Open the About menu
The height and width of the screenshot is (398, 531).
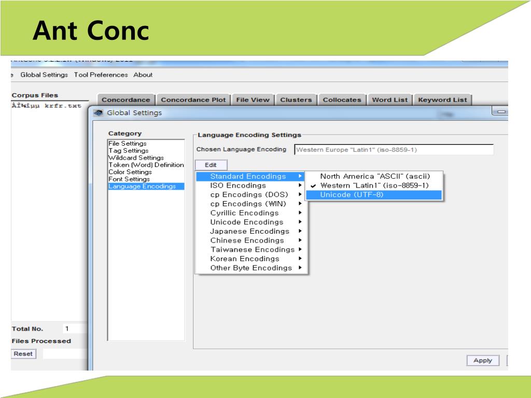(x=143, y=75)
